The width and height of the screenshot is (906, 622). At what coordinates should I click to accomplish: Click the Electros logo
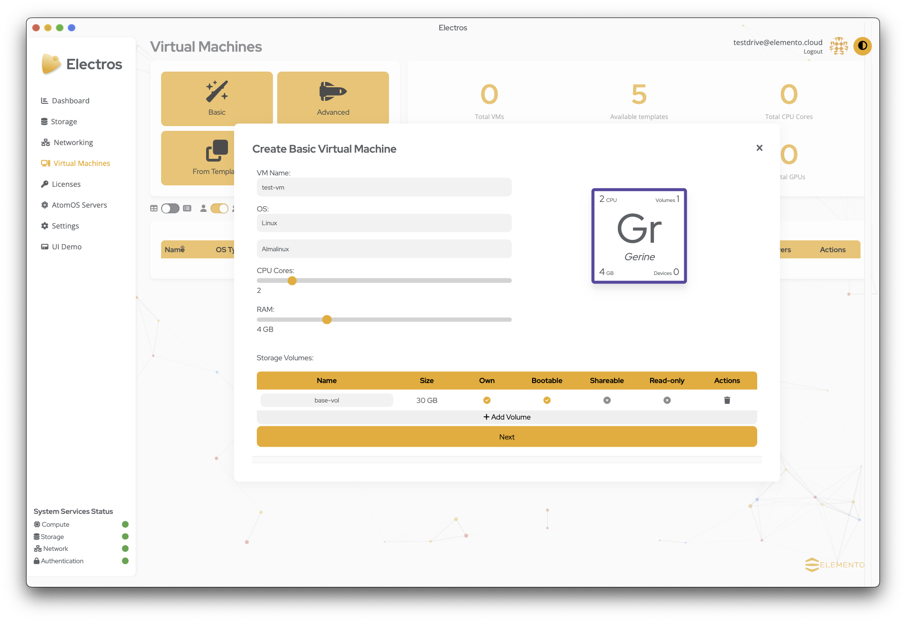82,64
